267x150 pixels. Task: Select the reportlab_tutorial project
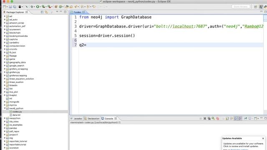(18, 141)
